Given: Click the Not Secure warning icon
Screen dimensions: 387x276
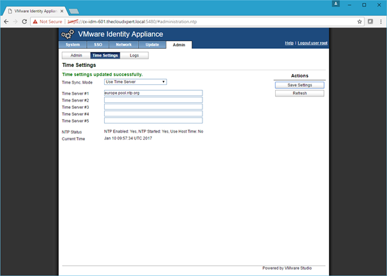Looking at the screenshot, I should (35, 21).
